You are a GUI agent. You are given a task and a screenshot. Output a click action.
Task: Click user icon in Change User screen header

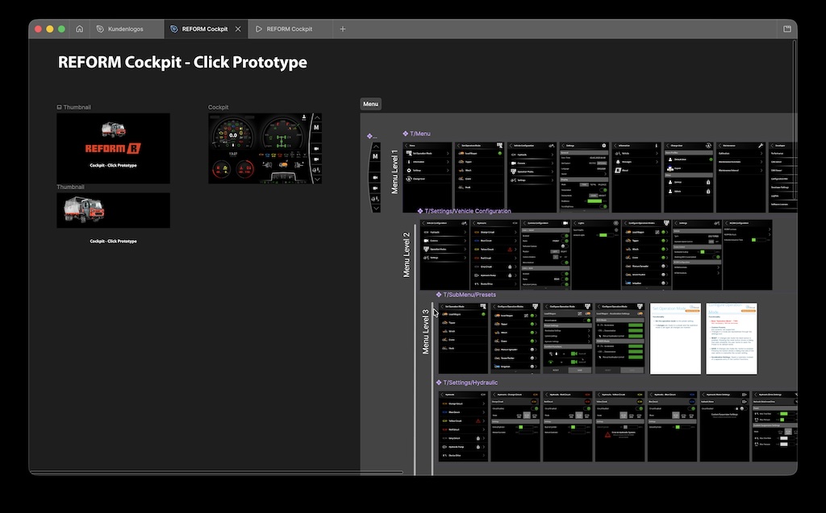click(x=708, y=146)
